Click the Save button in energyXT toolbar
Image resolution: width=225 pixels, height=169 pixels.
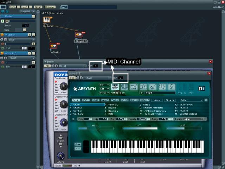point(24,7)
